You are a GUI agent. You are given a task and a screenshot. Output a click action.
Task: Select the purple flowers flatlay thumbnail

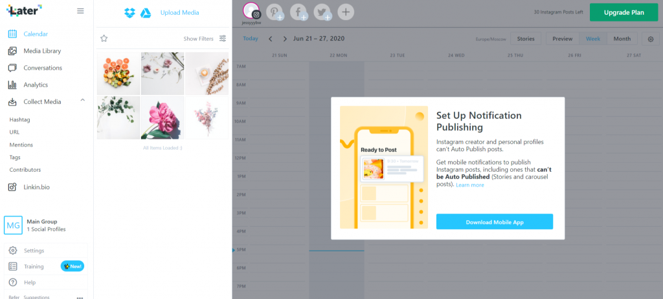163,74
